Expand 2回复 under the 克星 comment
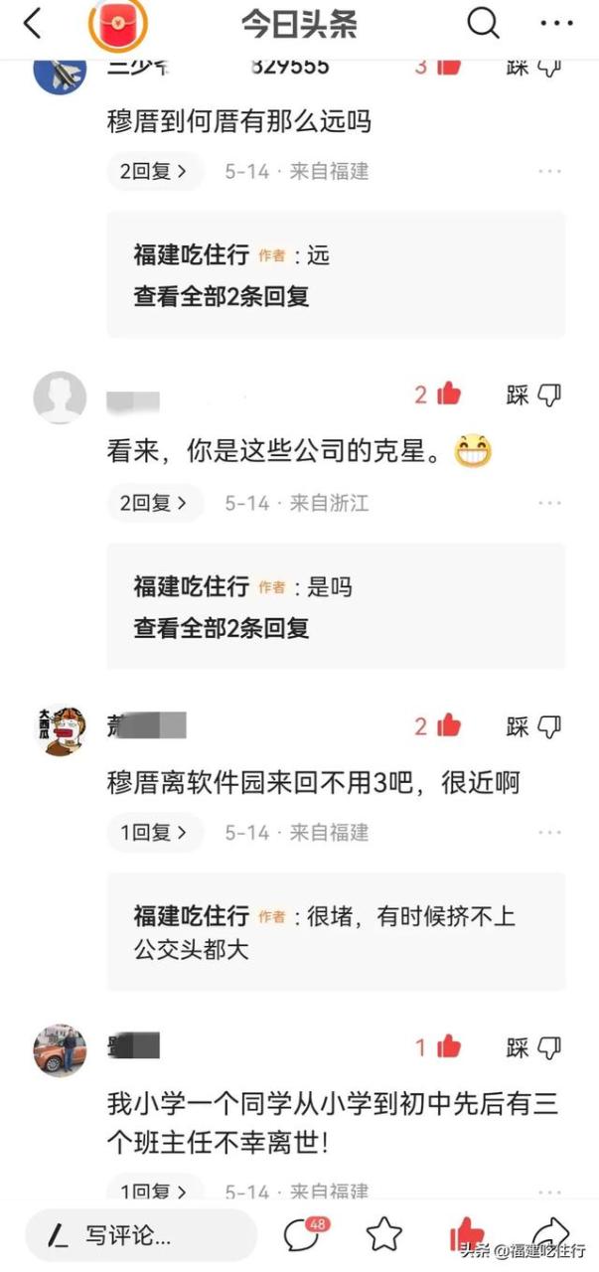Screen dimensions: 599x1272 [x=154, y=503]
